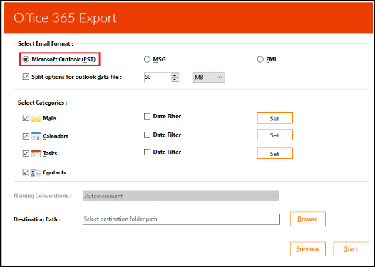This screenshot has width=375, height=267.
Task: Click the Start button
Action: coord(351,249)
